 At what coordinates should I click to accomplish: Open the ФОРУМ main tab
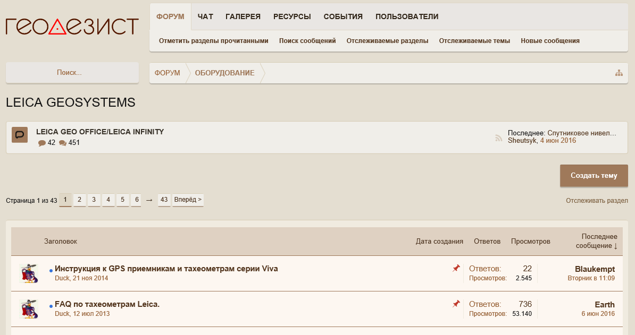tap(170, 16)
